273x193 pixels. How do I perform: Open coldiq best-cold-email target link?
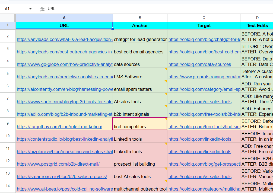(204, 52)
